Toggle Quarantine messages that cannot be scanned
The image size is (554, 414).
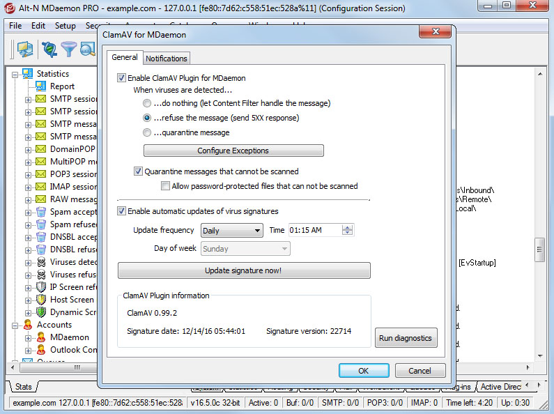click(138, 171)
